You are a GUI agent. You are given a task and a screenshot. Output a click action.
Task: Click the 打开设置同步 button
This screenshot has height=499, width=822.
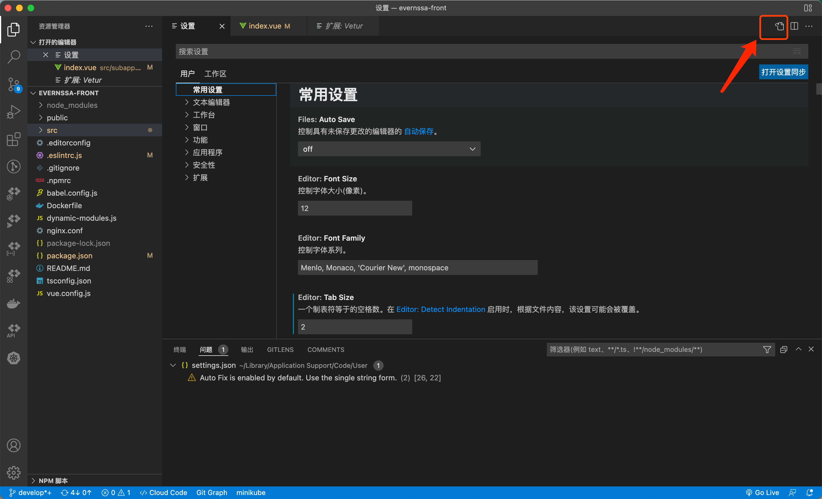point(784,72)
